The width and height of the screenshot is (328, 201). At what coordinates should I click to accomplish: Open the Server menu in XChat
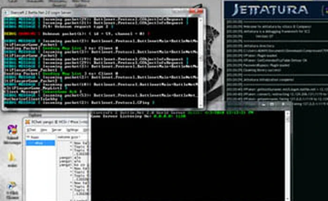tap(57, 129)
